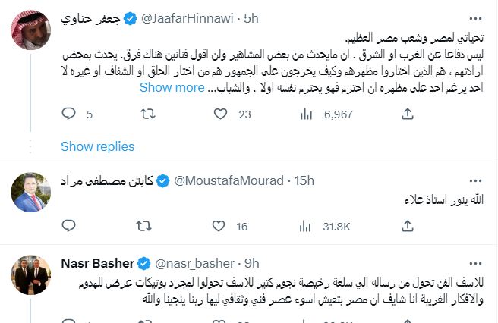The image size is (498, 323).
Task: Show replies under Jaafar Hinnawi's tweet
Action: tap(97, 146)
